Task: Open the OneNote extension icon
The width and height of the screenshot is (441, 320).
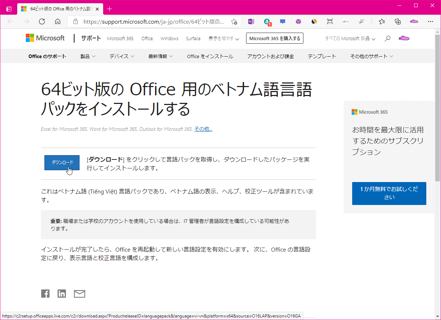Action: point(251,22)
